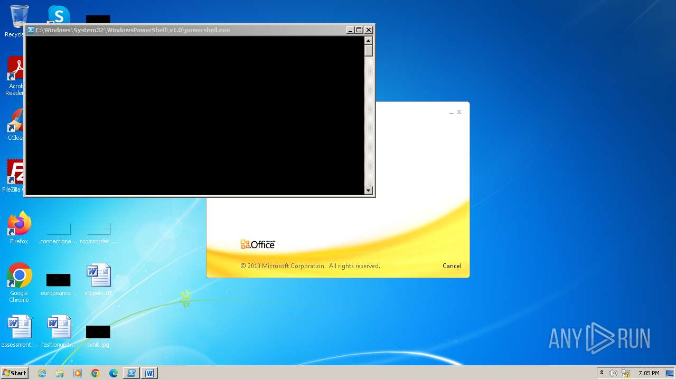Close the Office splash screen with the X
The width and height of the screenshot is (676, 380).
(459, 112)
